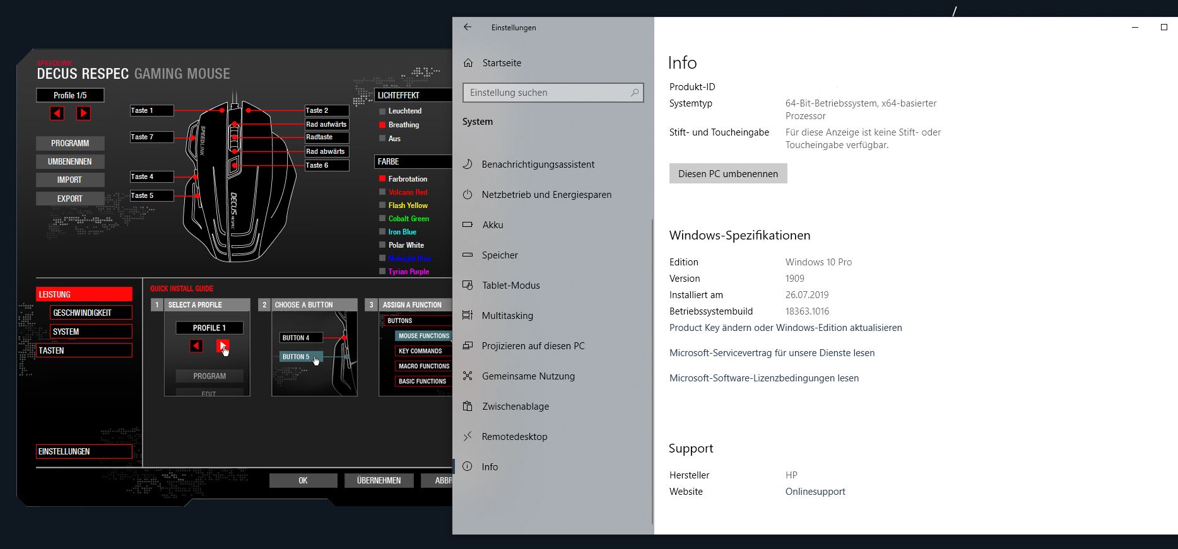Click the Projizieren auf diesen PC icon
Image resolution: width=1178 pixels, height=549 pixels.
(468, 345)
